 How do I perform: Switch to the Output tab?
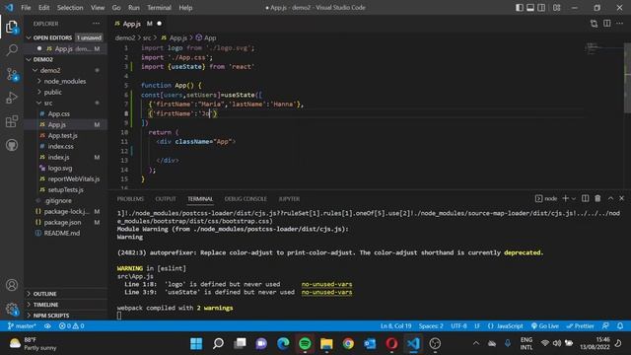tap(166, 199)
